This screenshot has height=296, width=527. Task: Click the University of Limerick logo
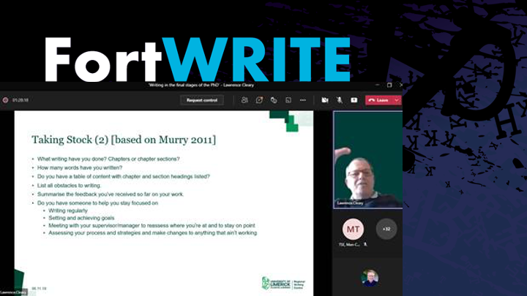283,283
